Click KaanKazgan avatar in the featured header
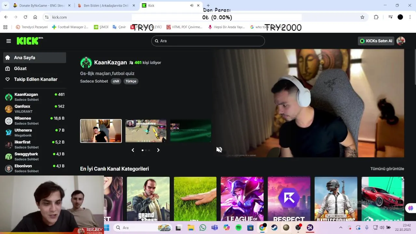 [86, 62]
